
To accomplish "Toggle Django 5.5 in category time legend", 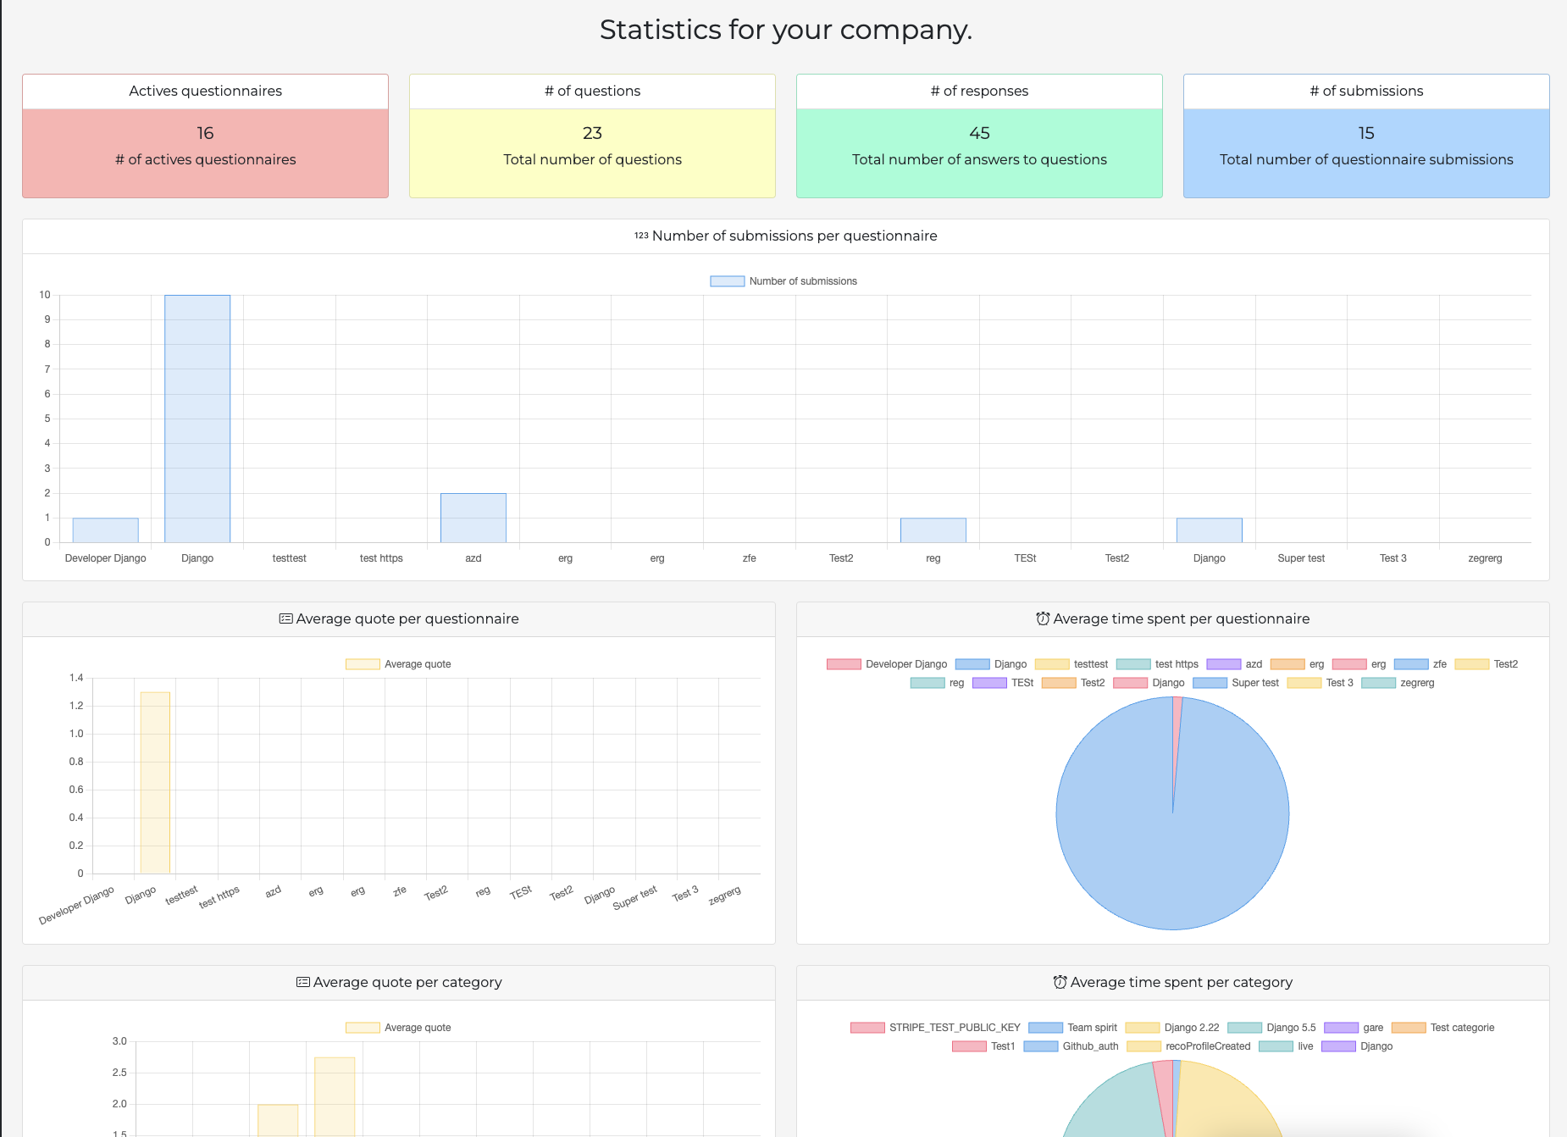I will point(1272,1028).
